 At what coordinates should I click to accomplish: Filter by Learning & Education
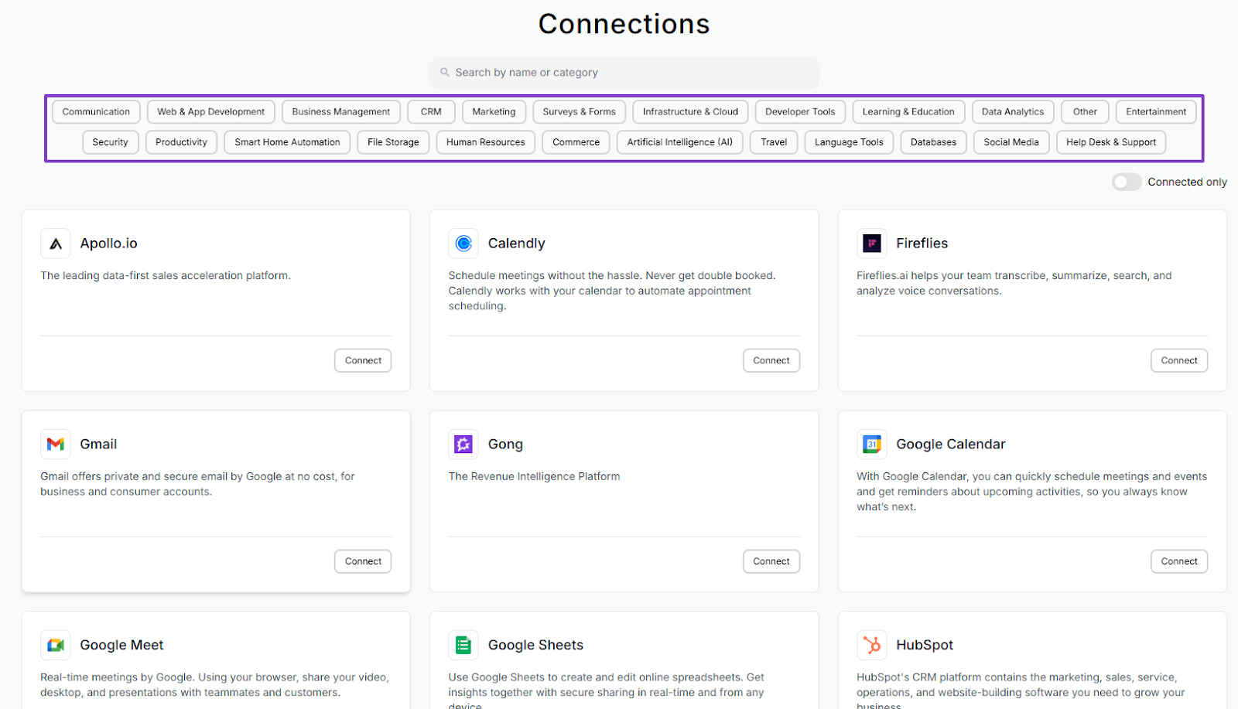908,112
